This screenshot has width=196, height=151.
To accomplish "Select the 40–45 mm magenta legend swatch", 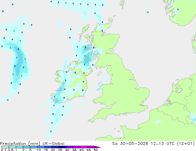I will (x=84, y=147).
